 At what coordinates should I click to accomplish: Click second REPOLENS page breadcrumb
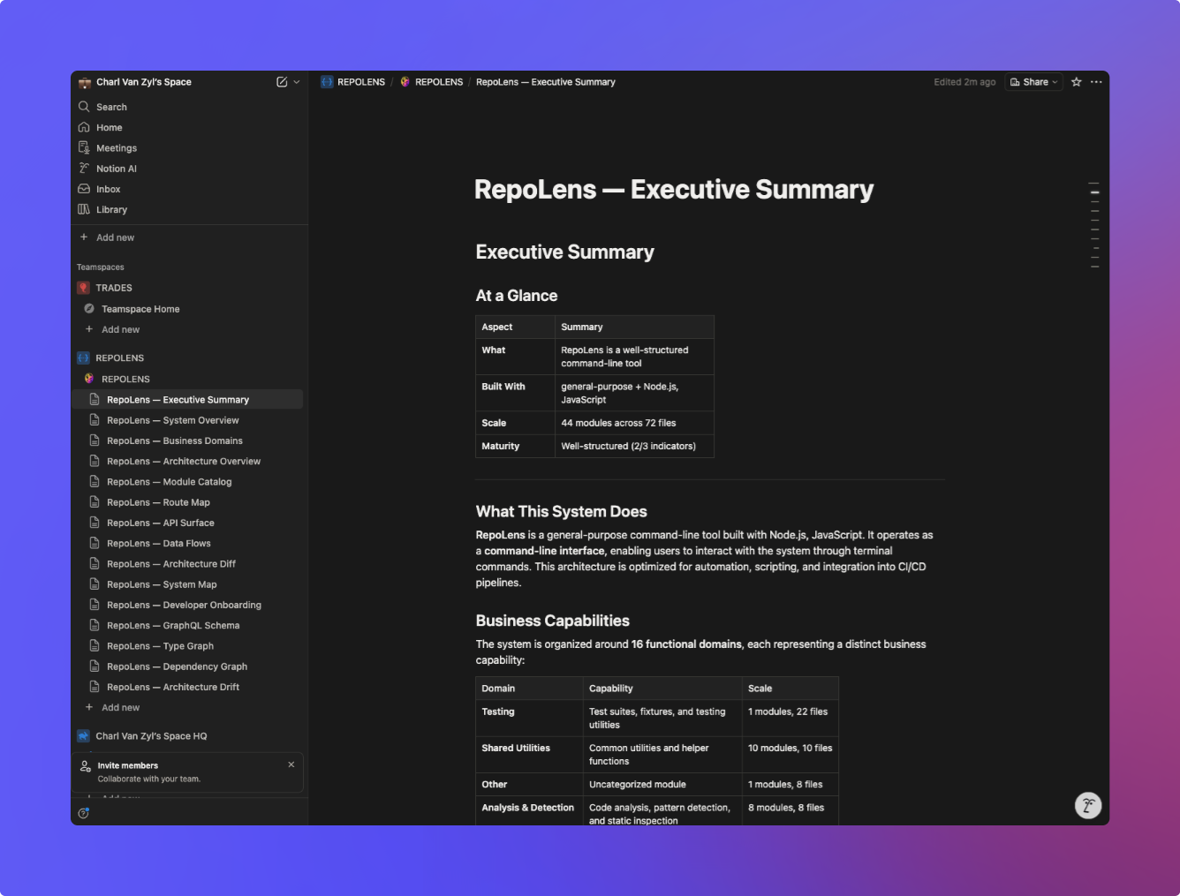click(x=431, y=82)
